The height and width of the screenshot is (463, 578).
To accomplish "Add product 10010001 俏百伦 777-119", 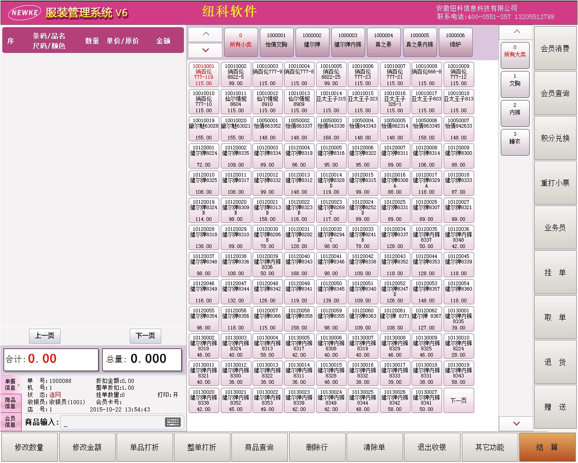I will pyautogui.click(x=203, y=75).
